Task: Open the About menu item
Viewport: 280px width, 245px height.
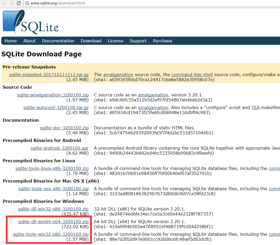Action: click(29, 41)
